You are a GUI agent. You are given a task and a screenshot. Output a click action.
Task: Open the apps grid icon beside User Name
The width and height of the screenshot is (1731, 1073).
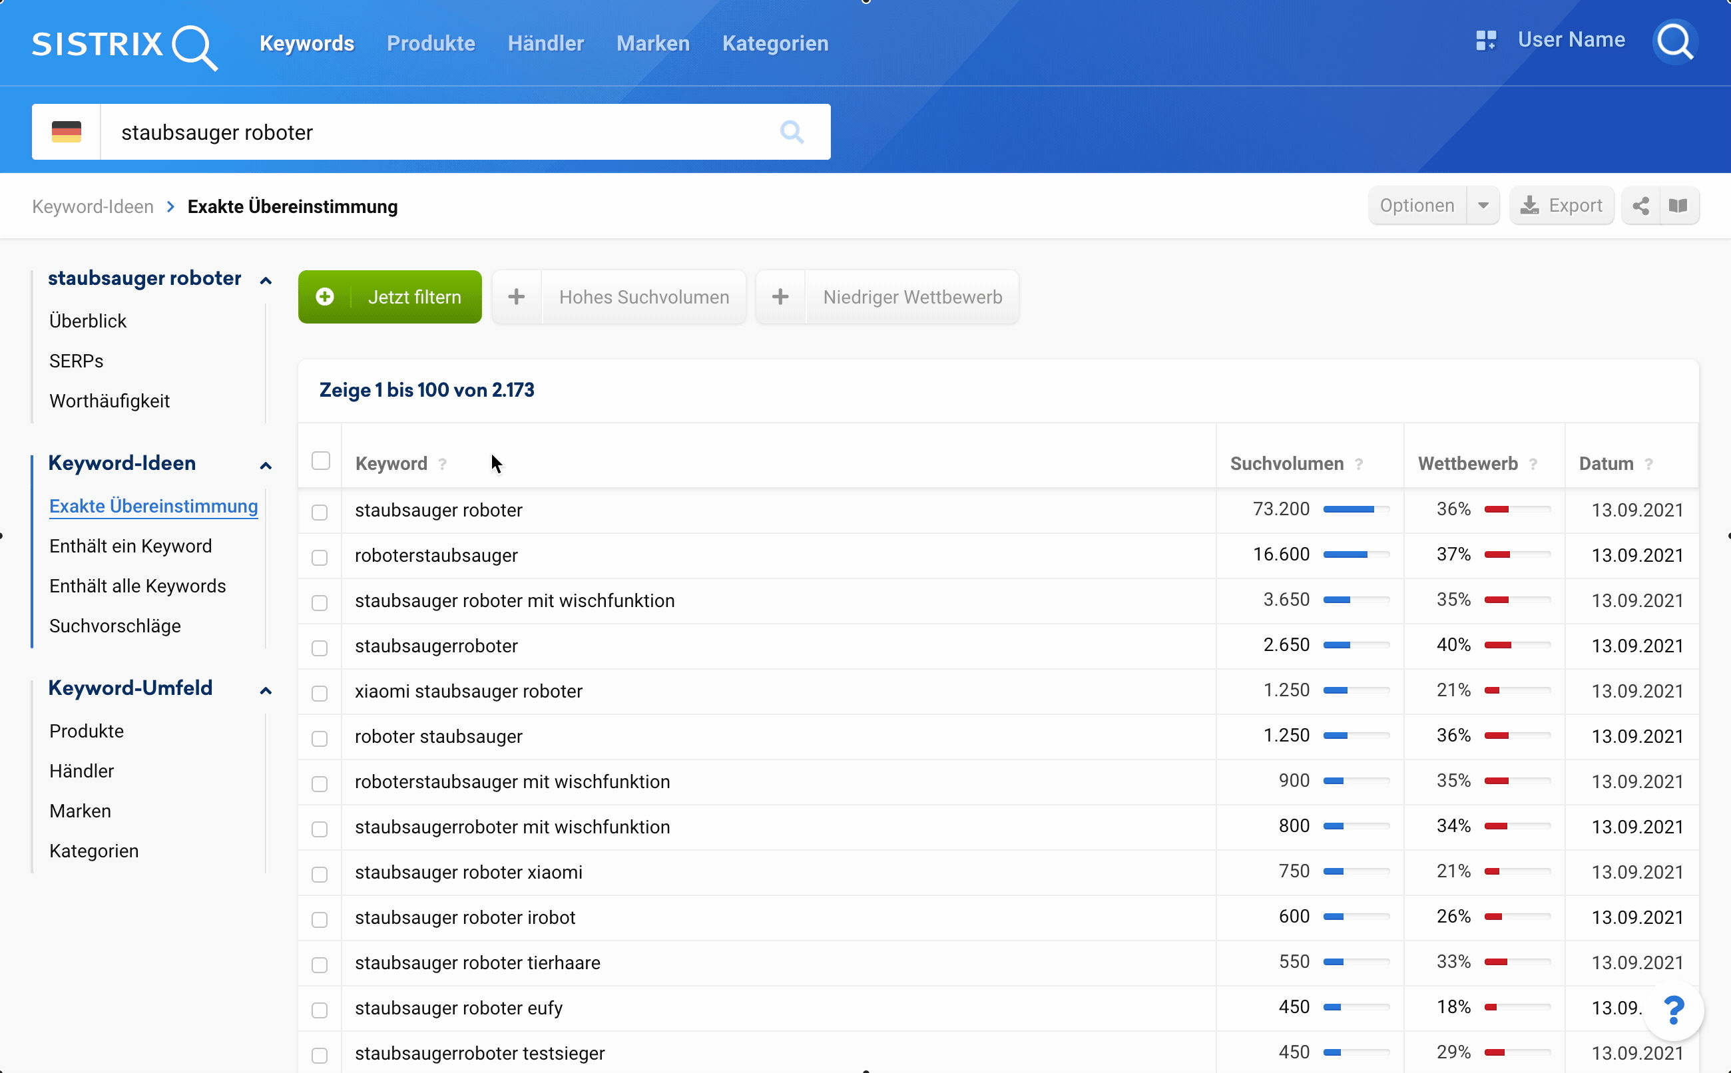point(1485,41)
